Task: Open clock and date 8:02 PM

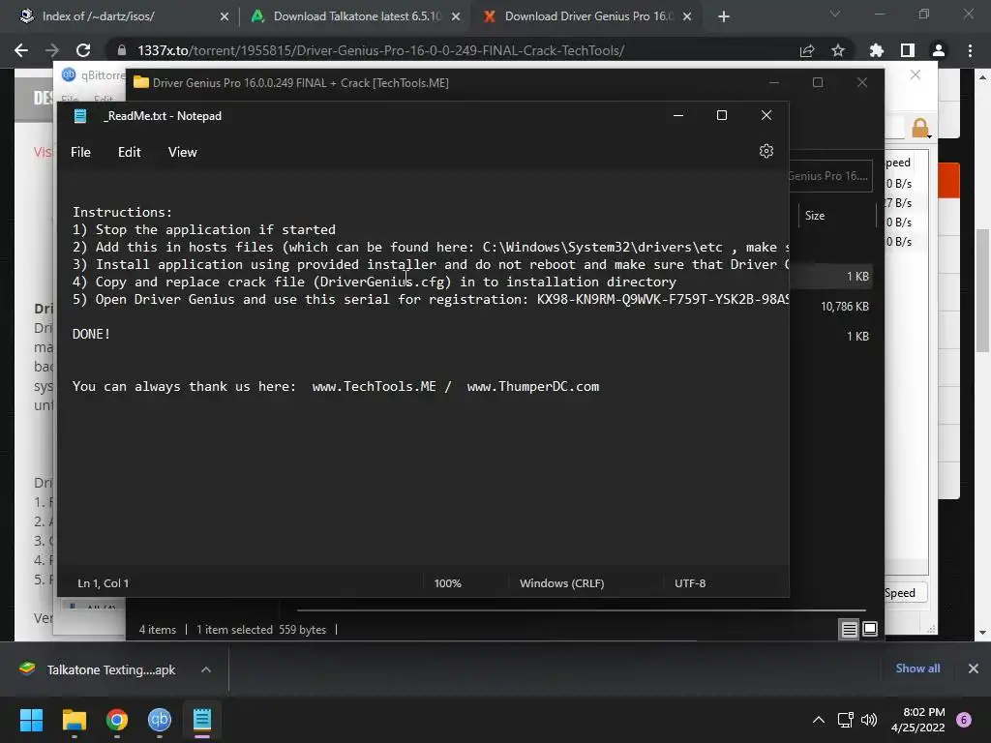Action: pyautogui.click(x=918, y=720)
